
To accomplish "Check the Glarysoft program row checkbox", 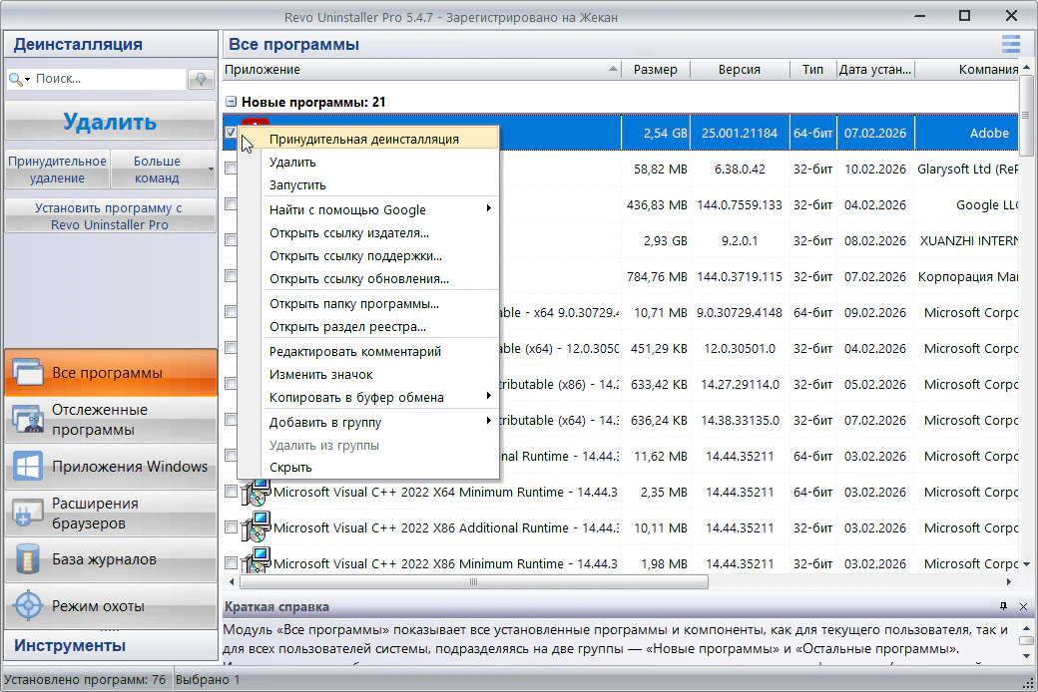I will (x=231, y=169).
